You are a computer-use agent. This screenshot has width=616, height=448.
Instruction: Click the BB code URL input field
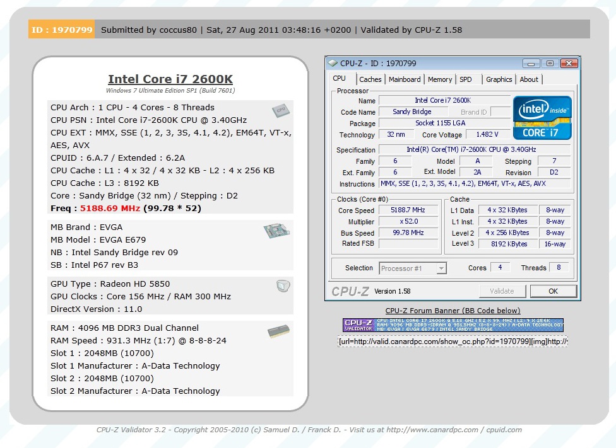click(x=453, y=342)
